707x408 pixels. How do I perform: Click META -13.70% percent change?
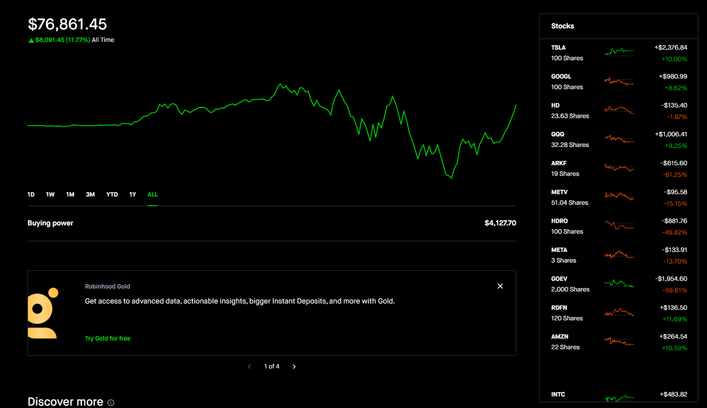[x=675, y=262]
